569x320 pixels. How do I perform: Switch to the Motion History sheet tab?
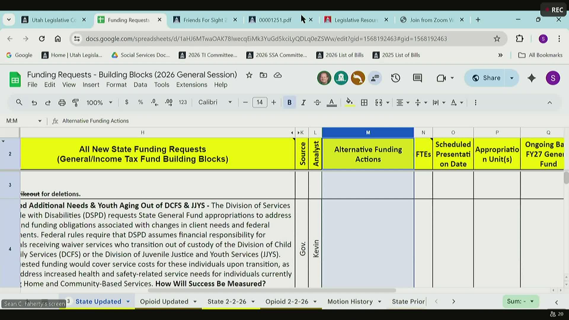tap(350, 301)
